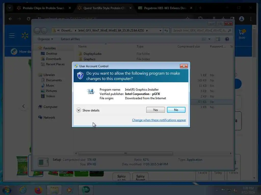
Task: Click No in User Account Control dialog
Action: [176, 110]
